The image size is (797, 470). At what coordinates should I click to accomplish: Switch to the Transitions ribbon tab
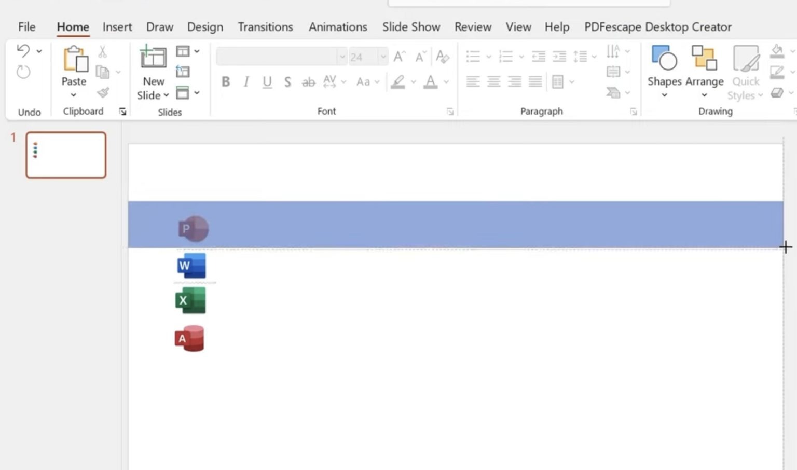click(265, 27)
